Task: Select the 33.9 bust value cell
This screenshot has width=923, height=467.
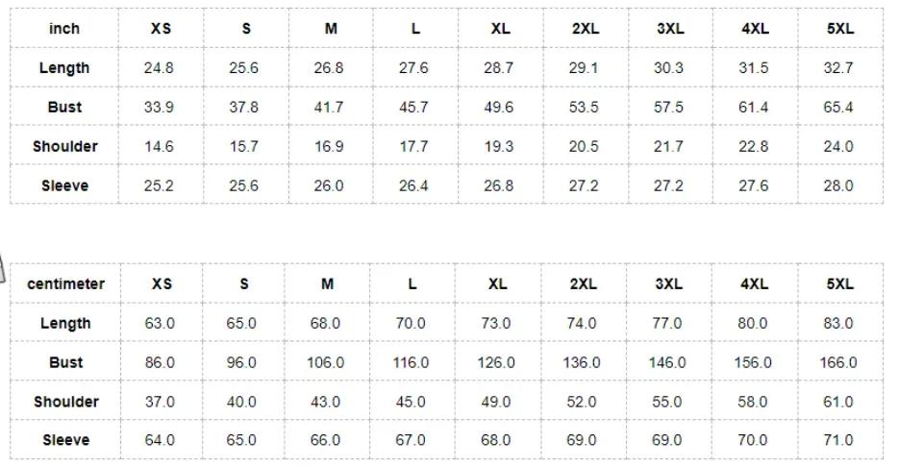Action: [159, 108]
